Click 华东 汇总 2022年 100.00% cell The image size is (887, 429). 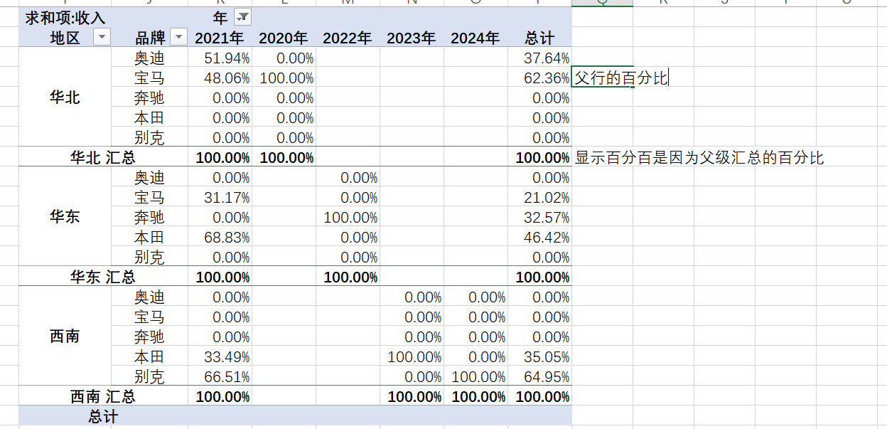(x=348, y=277)
